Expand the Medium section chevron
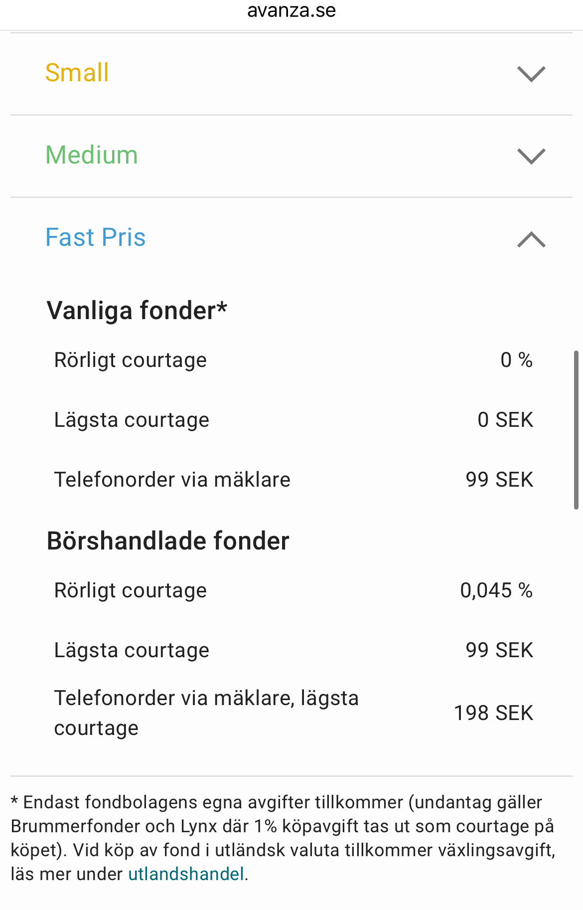The width and height of the screenshot is (583, 910). pyautogui.click(x=531, y=156)
